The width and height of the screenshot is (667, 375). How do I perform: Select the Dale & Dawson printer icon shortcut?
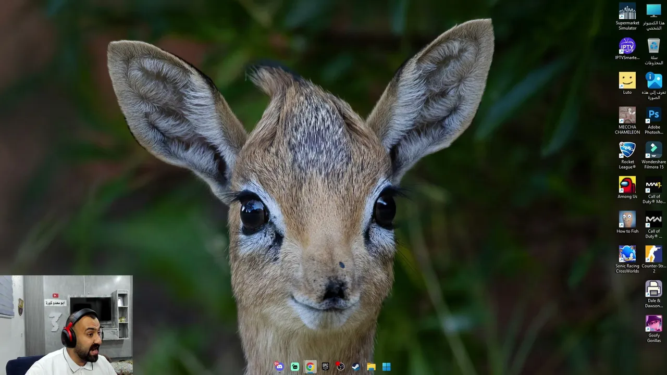653,294
